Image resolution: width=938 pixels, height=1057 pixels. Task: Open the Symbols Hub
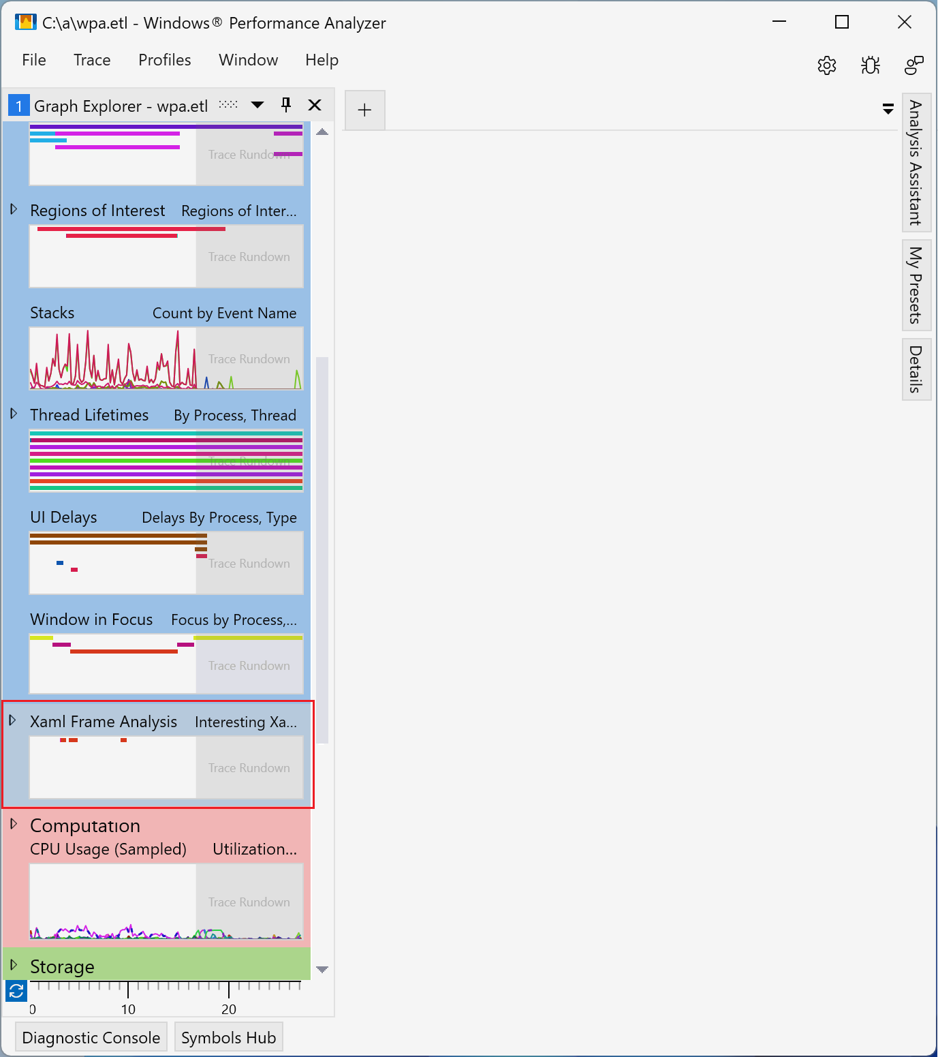[x=228, y=1037]
